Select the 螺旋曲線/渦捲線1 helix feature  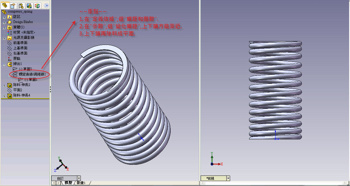tap(32, 75)
